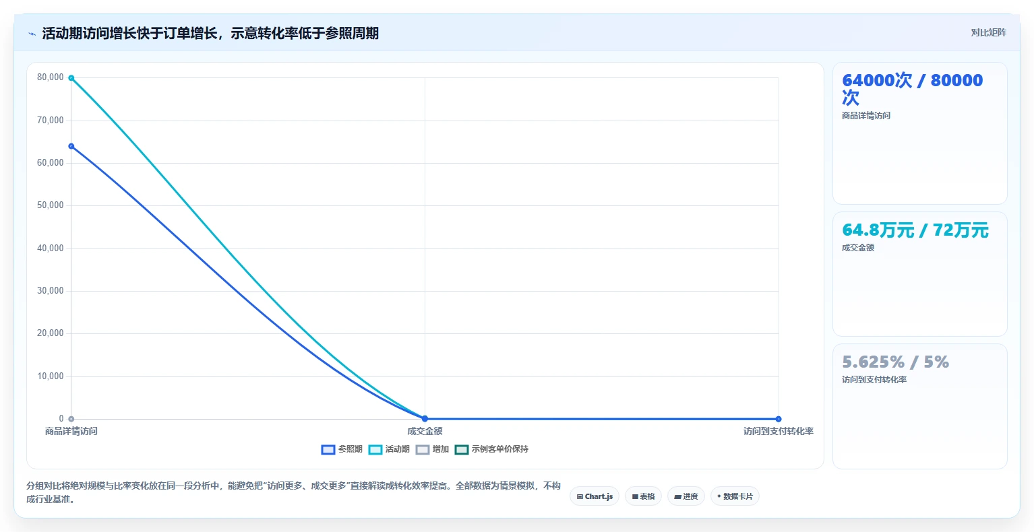The height and width of the screenshot is (532, 1034).
Task: Click the 对比矩阵 label in header
Action: click(x=988, y=33)
